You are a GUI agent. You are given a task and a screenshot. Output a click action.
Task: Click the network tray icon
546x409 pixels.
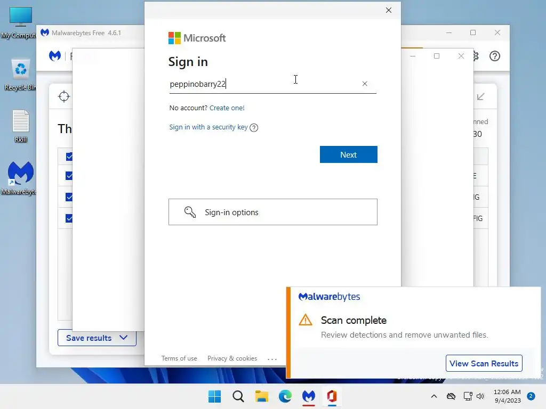coord(468,396)
